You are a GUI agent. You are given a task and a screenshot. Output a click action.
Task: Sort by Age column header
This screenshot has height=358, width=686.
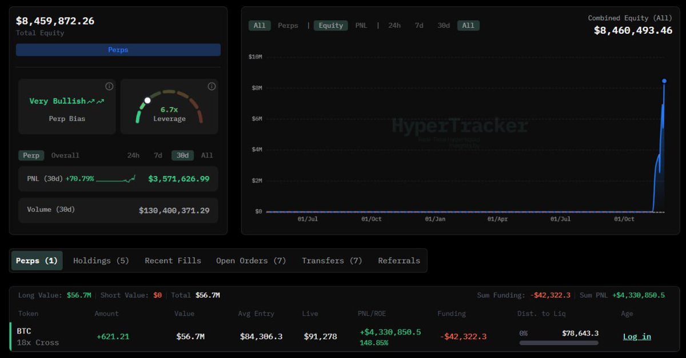coord(627,313)
